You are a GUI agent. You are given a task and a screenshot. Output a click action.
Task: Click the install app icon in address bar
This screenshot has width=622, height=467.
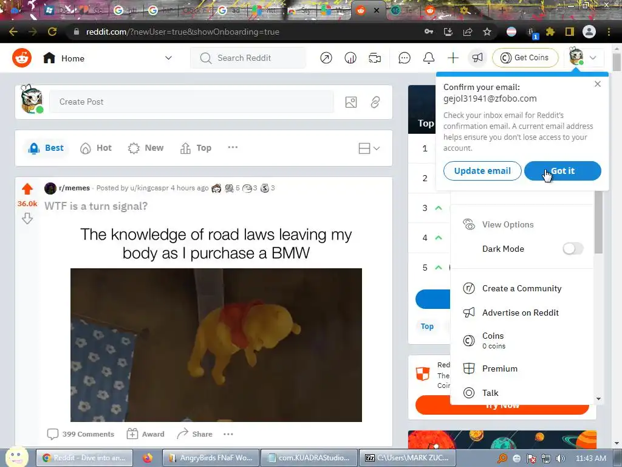(448, 32)
